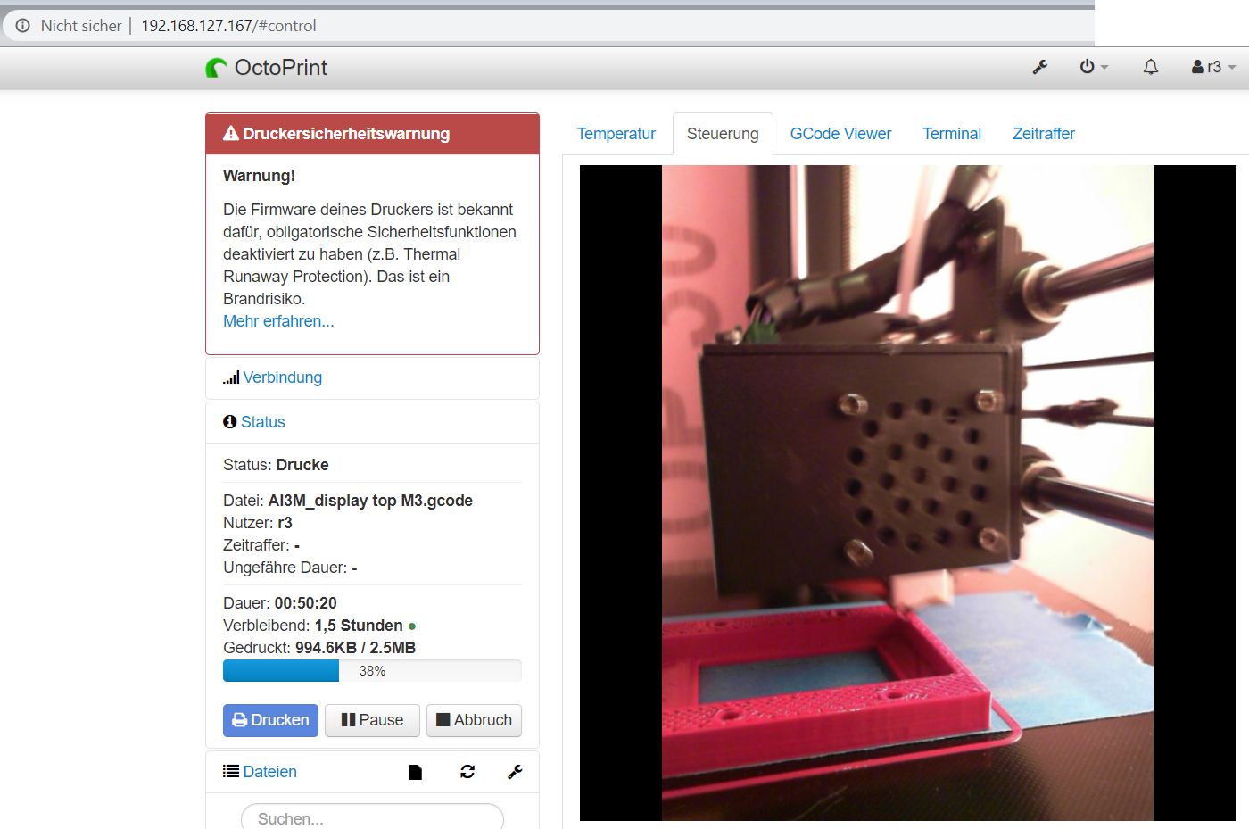
Task: Click the info icon next to Status
Action: 230,420
